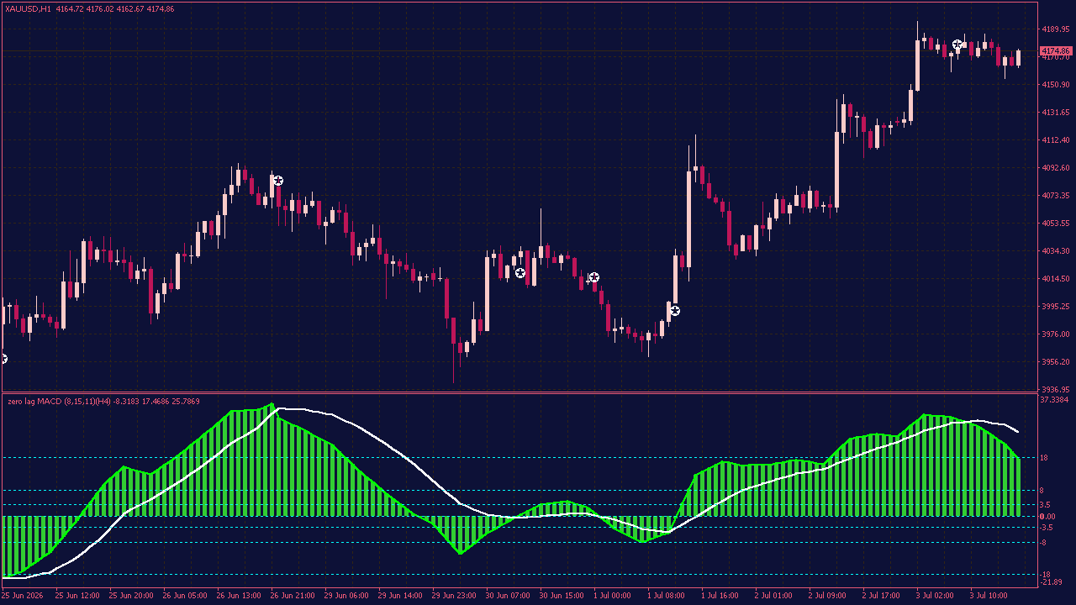Click the 26 Jun 21:00 time label

292,596
